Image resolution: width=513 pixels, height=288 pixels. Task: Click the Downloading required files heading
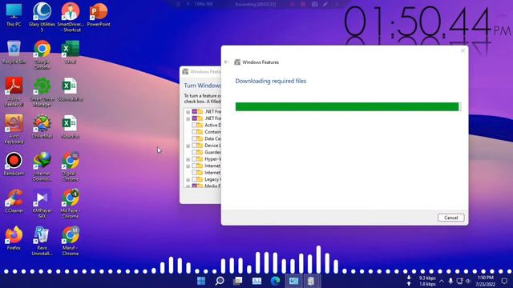coord(271,81)
